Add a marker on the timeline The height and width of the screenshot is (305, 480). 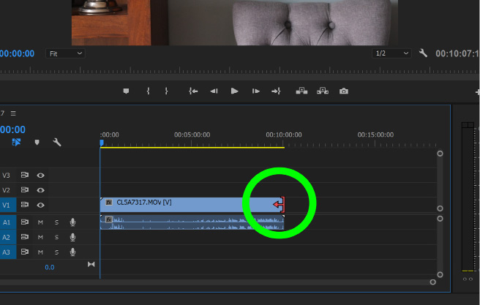(37, 142)
